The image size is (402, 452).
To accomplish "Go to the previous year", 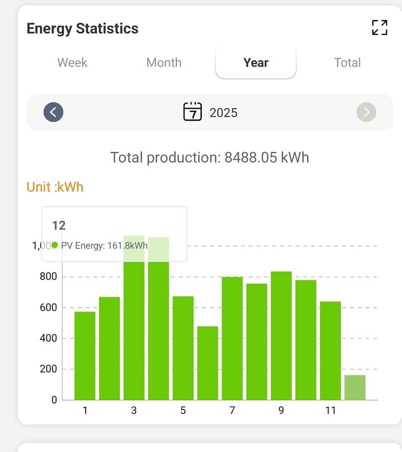I will point(53,112).
